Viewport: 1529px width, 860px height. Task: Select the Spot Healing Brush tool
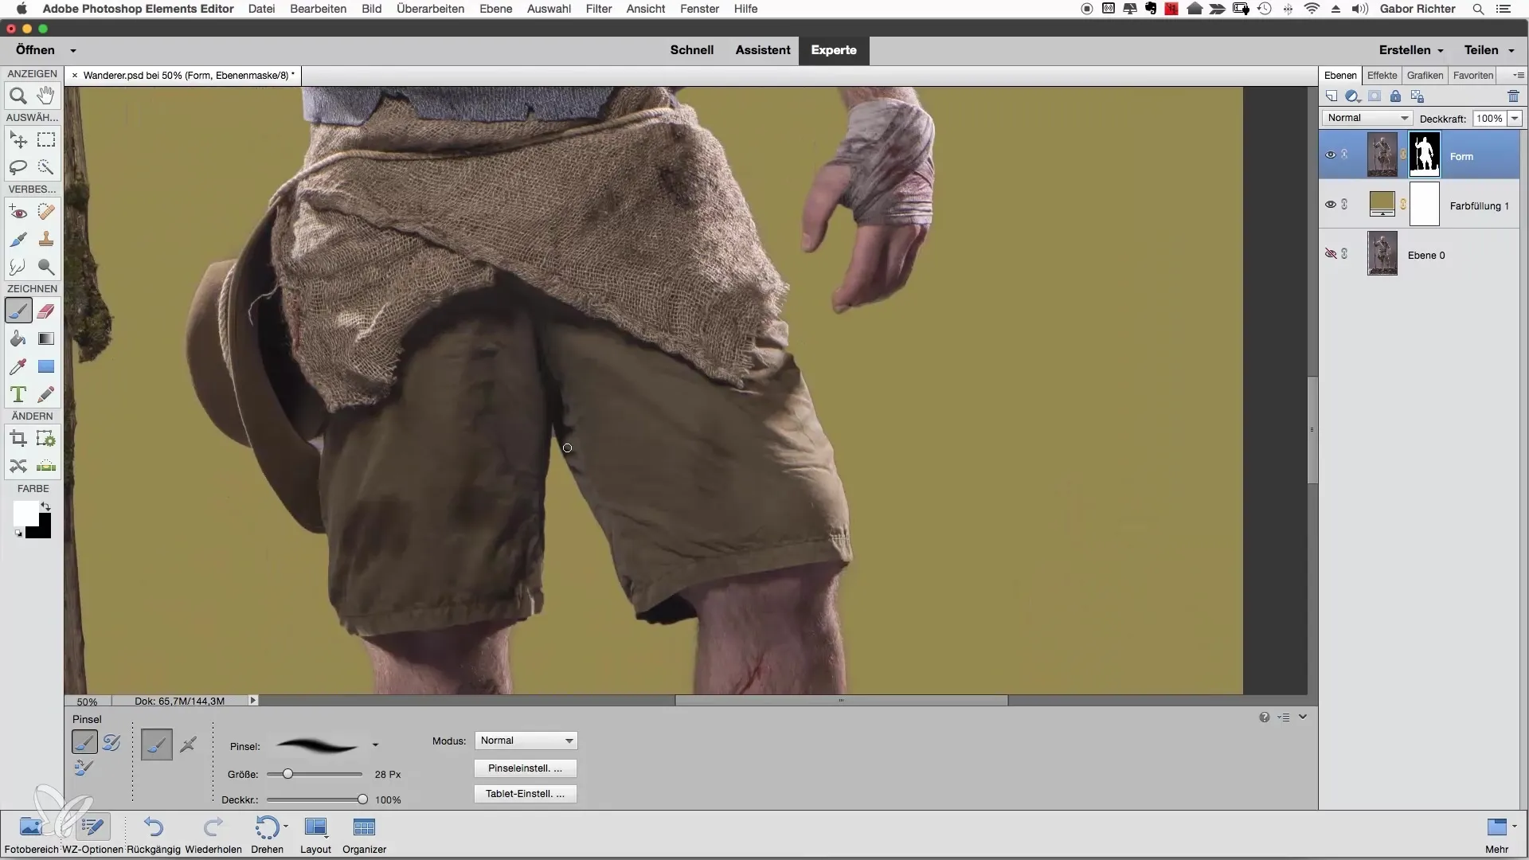[46, 212]
